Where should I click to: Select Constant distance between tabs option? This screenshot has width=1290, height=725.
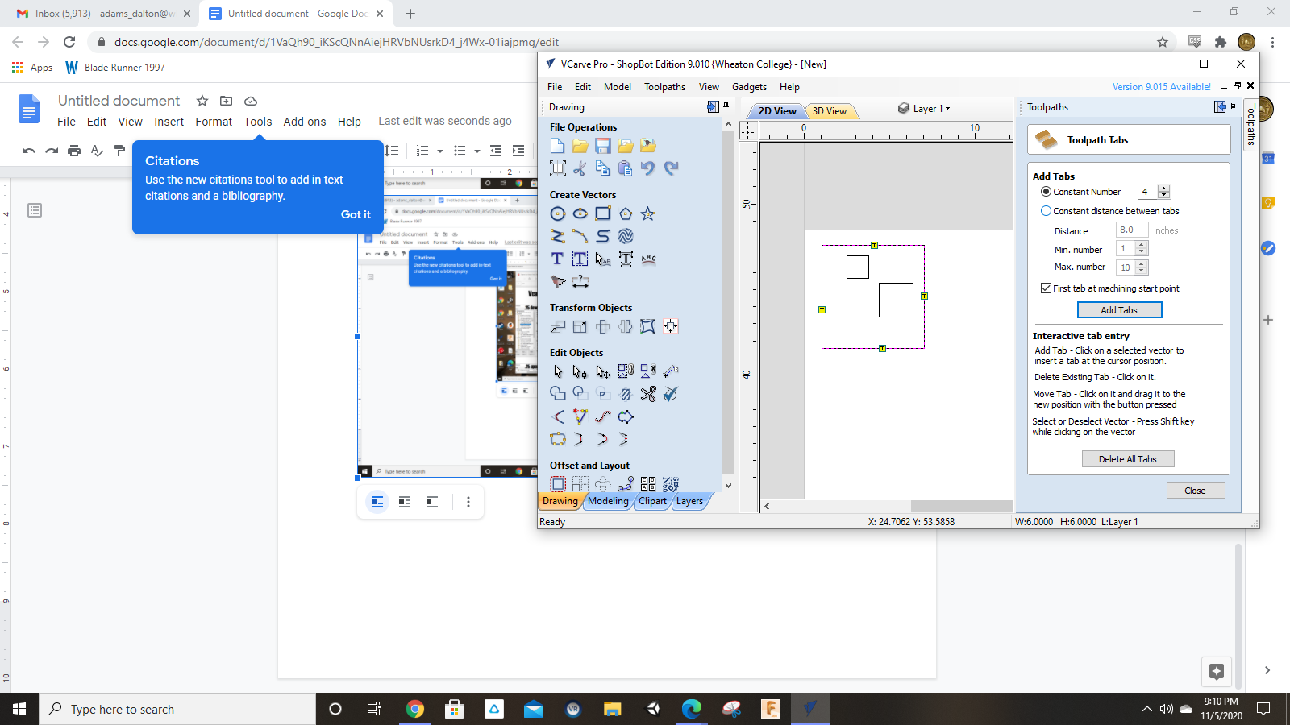click(x=1046, y=211)
